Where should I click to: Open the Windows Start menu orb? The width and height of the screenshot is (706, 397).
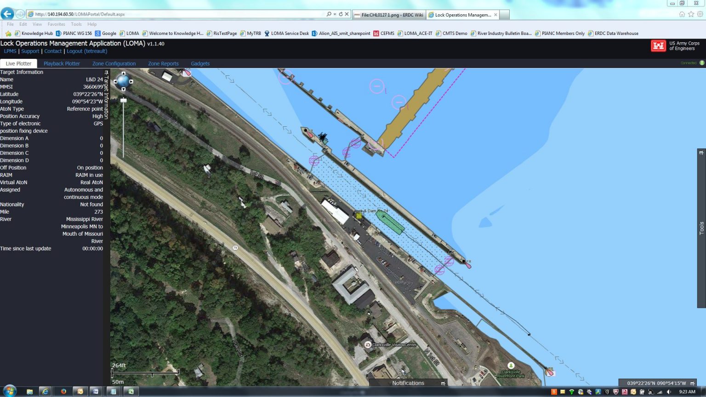coord(10,391)
